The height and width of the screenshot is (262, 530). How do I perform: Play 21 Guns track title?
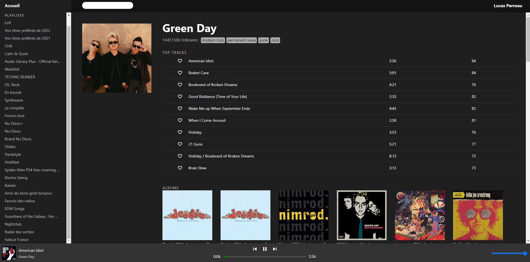[195, 144]
